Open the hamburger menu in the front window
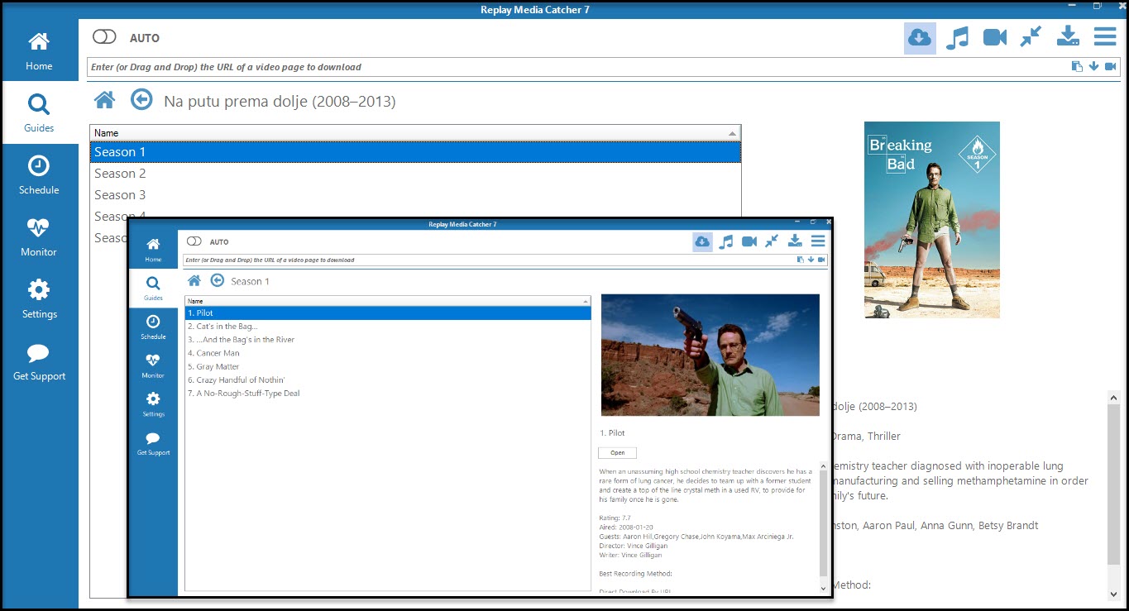This screenshot has width=1129, height=611. tap(818, 241)
